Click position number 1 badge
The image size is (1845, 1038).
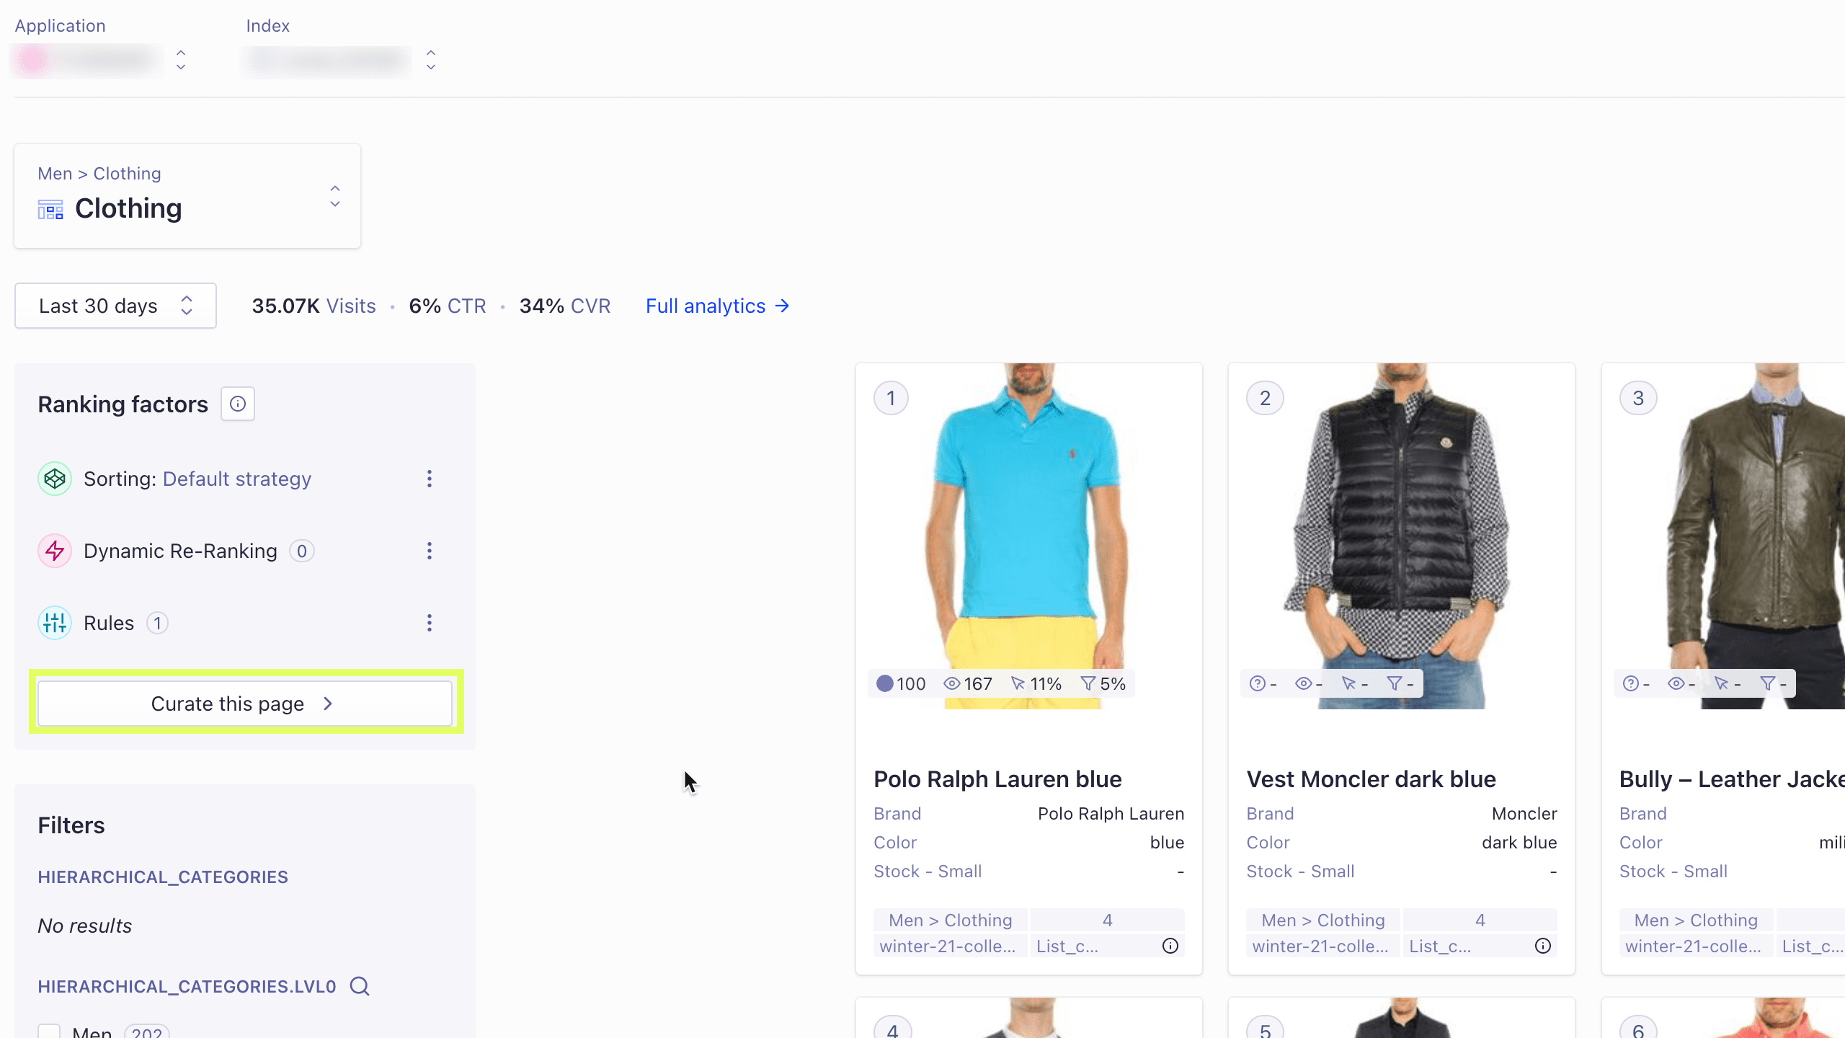click(x=892, y=399)
